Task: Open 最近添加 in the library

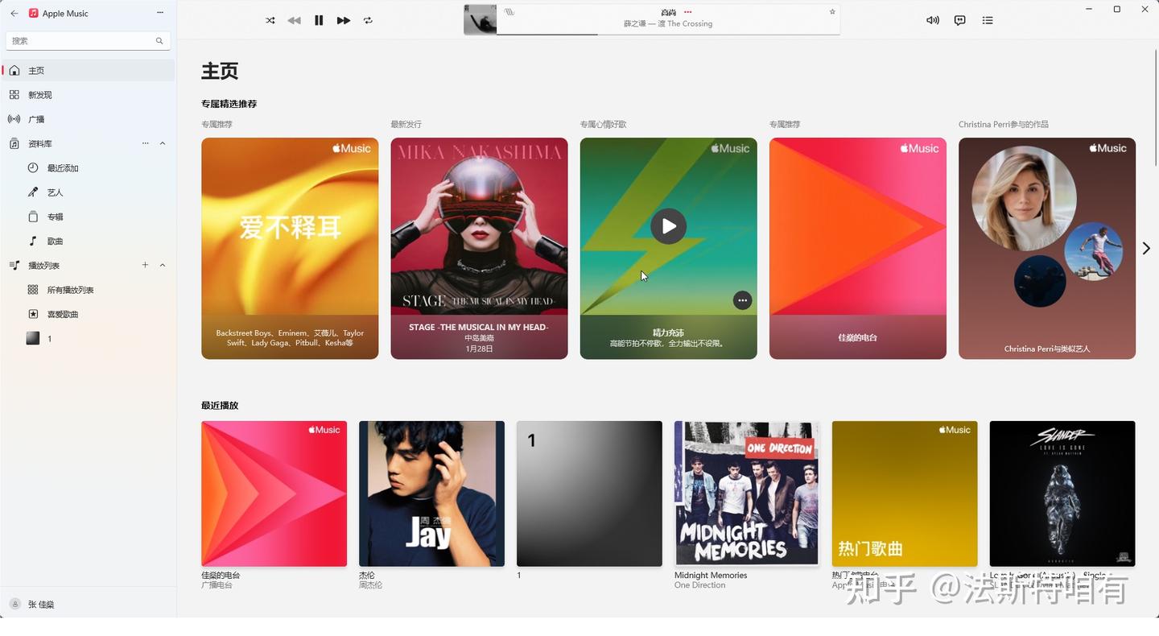Action: tap(89, 168)
